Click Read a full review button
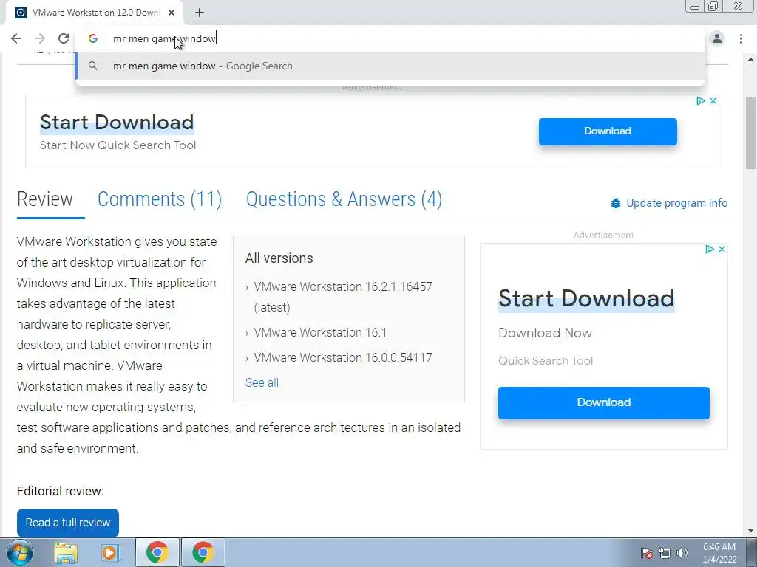The height and width of the screenshot is (567, 757). (67, 523)
